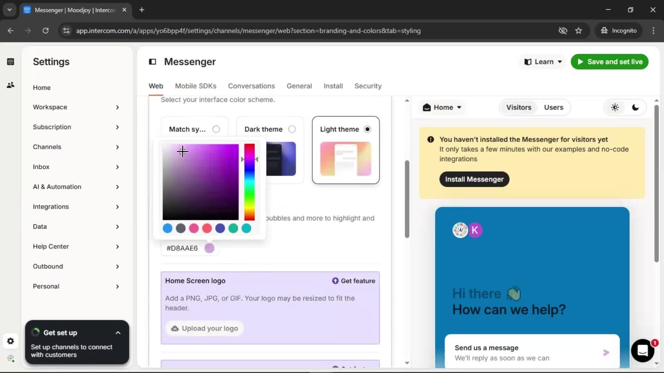Pick the pink preset color swatch
Screen dimensions: 664x373
pos(194,228)
